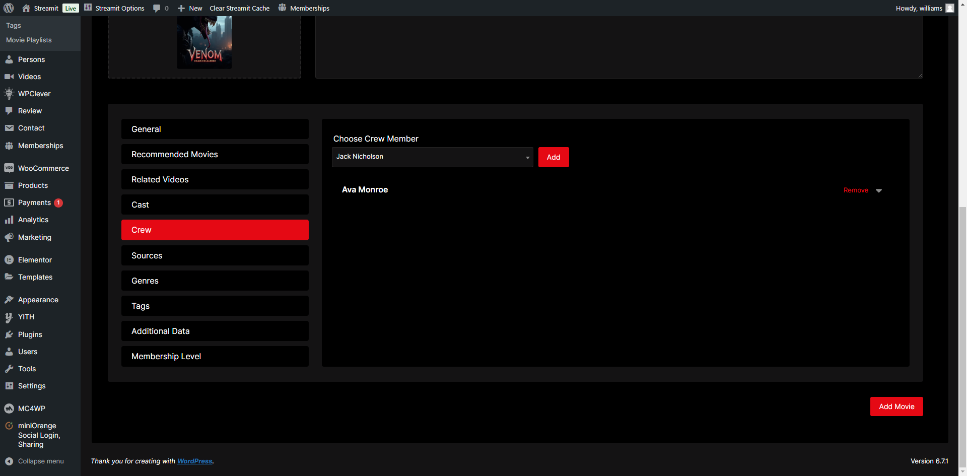Click the miniOrange icon
Screen dimensions: 967x476
(9, 426)
